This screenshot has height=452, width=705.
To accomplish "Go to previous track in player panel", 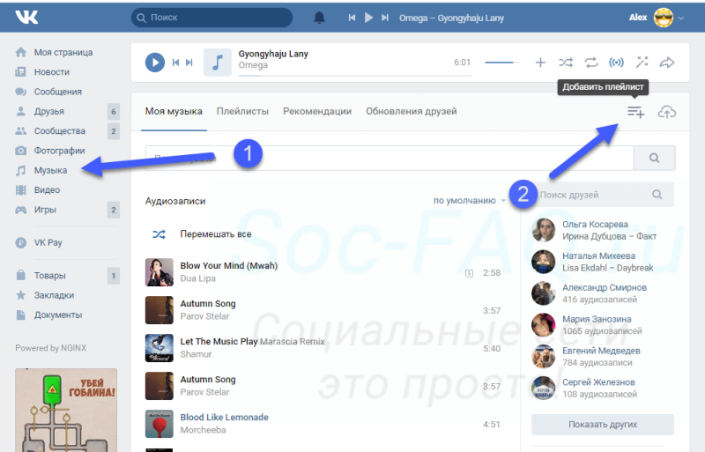I will coord(175,63).
